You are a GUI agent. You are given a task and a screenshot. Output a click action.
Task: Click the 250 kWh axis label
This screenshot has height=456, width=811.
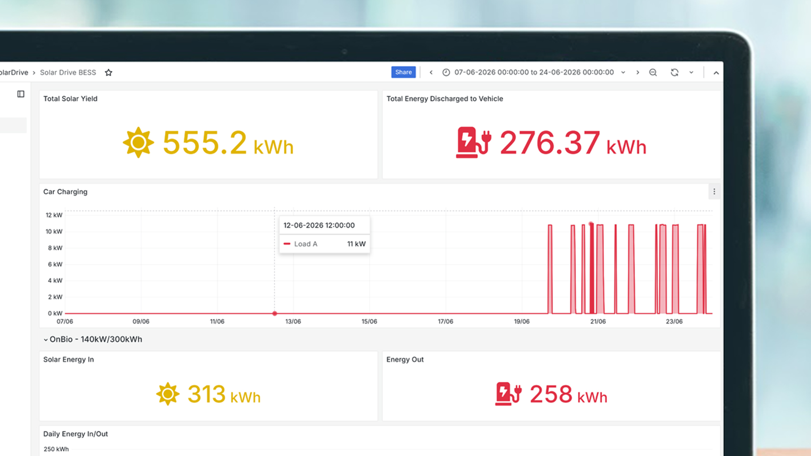coord(56,449)
